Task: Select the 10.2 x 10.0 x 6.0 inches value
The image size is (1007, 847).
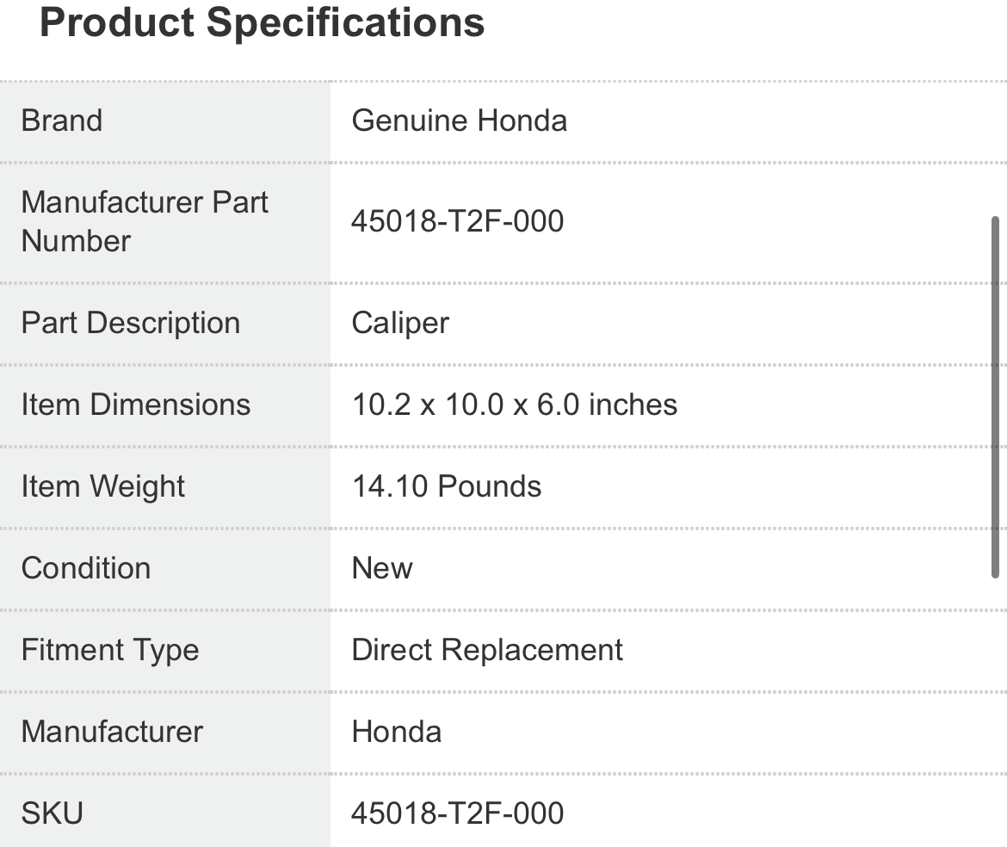Action: tap(515, 405)
